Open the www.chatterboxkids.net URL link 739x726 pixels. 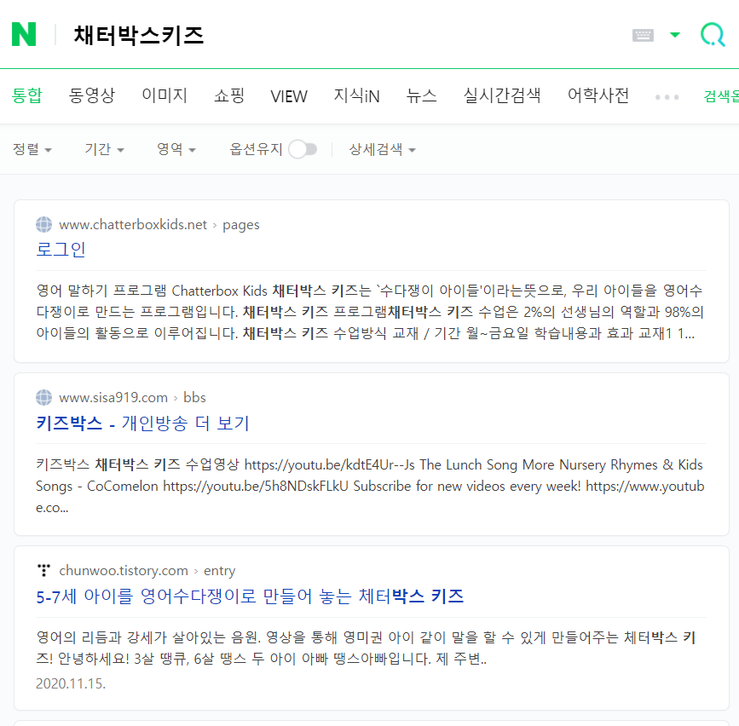tap(133, 225)
